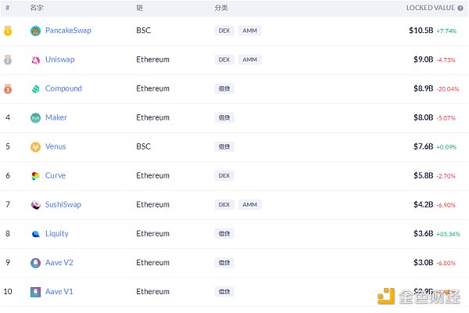
Task: Click the Venus logo icon
Action: coord(35,147)
